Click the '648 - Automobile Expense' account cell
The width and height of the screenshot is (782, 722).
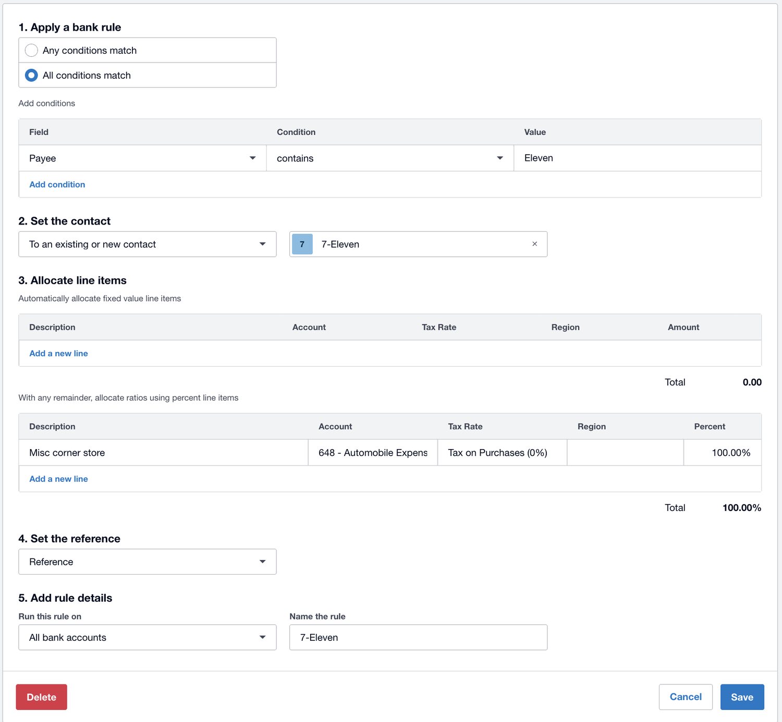pos(373,453)
